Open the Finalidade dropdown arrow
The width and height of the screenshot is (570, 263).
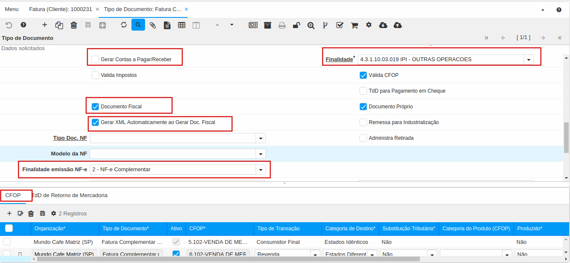coord(528,59)
